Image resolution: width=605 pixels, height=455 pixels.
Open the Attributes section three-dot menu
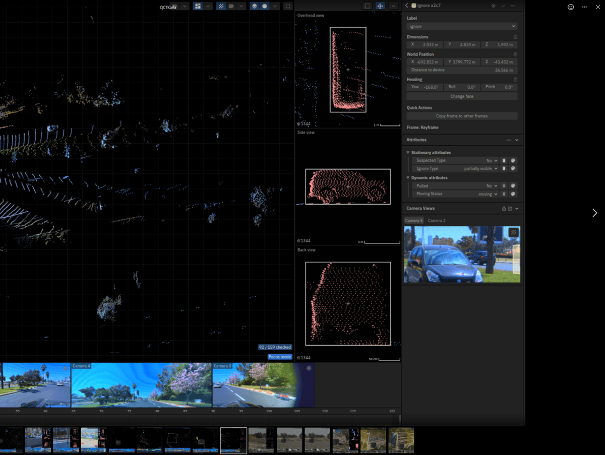(509, 140)
